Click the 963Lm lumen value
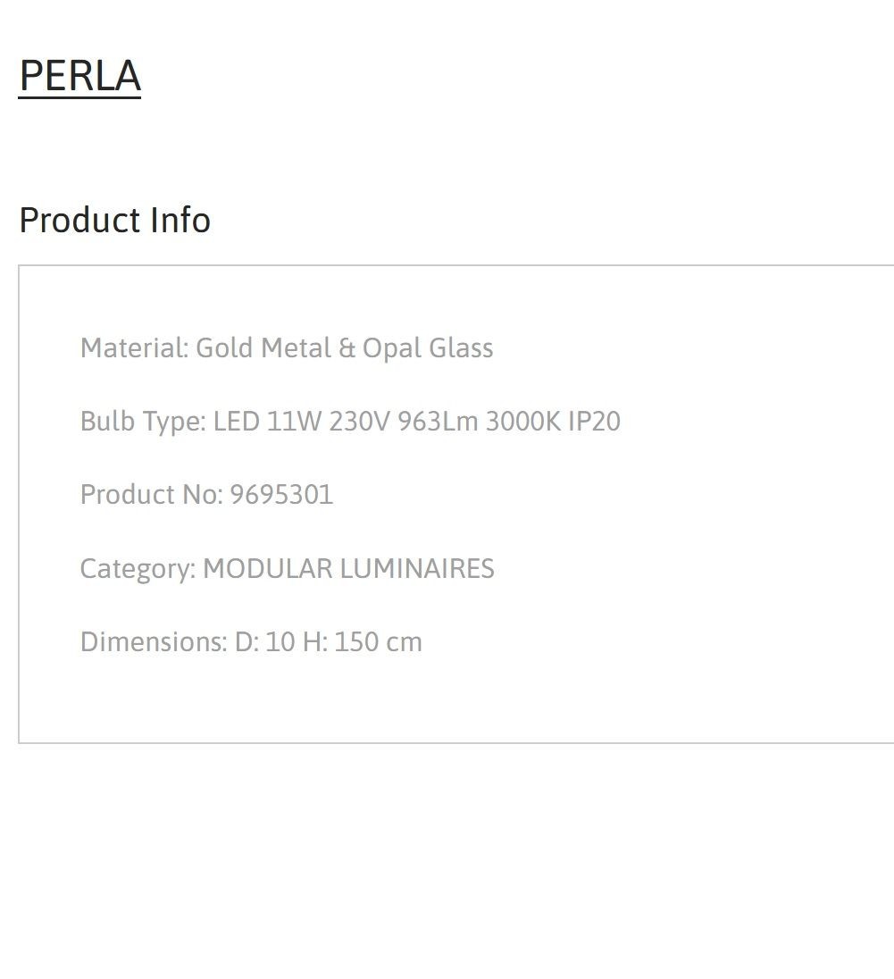 point(438,422)
